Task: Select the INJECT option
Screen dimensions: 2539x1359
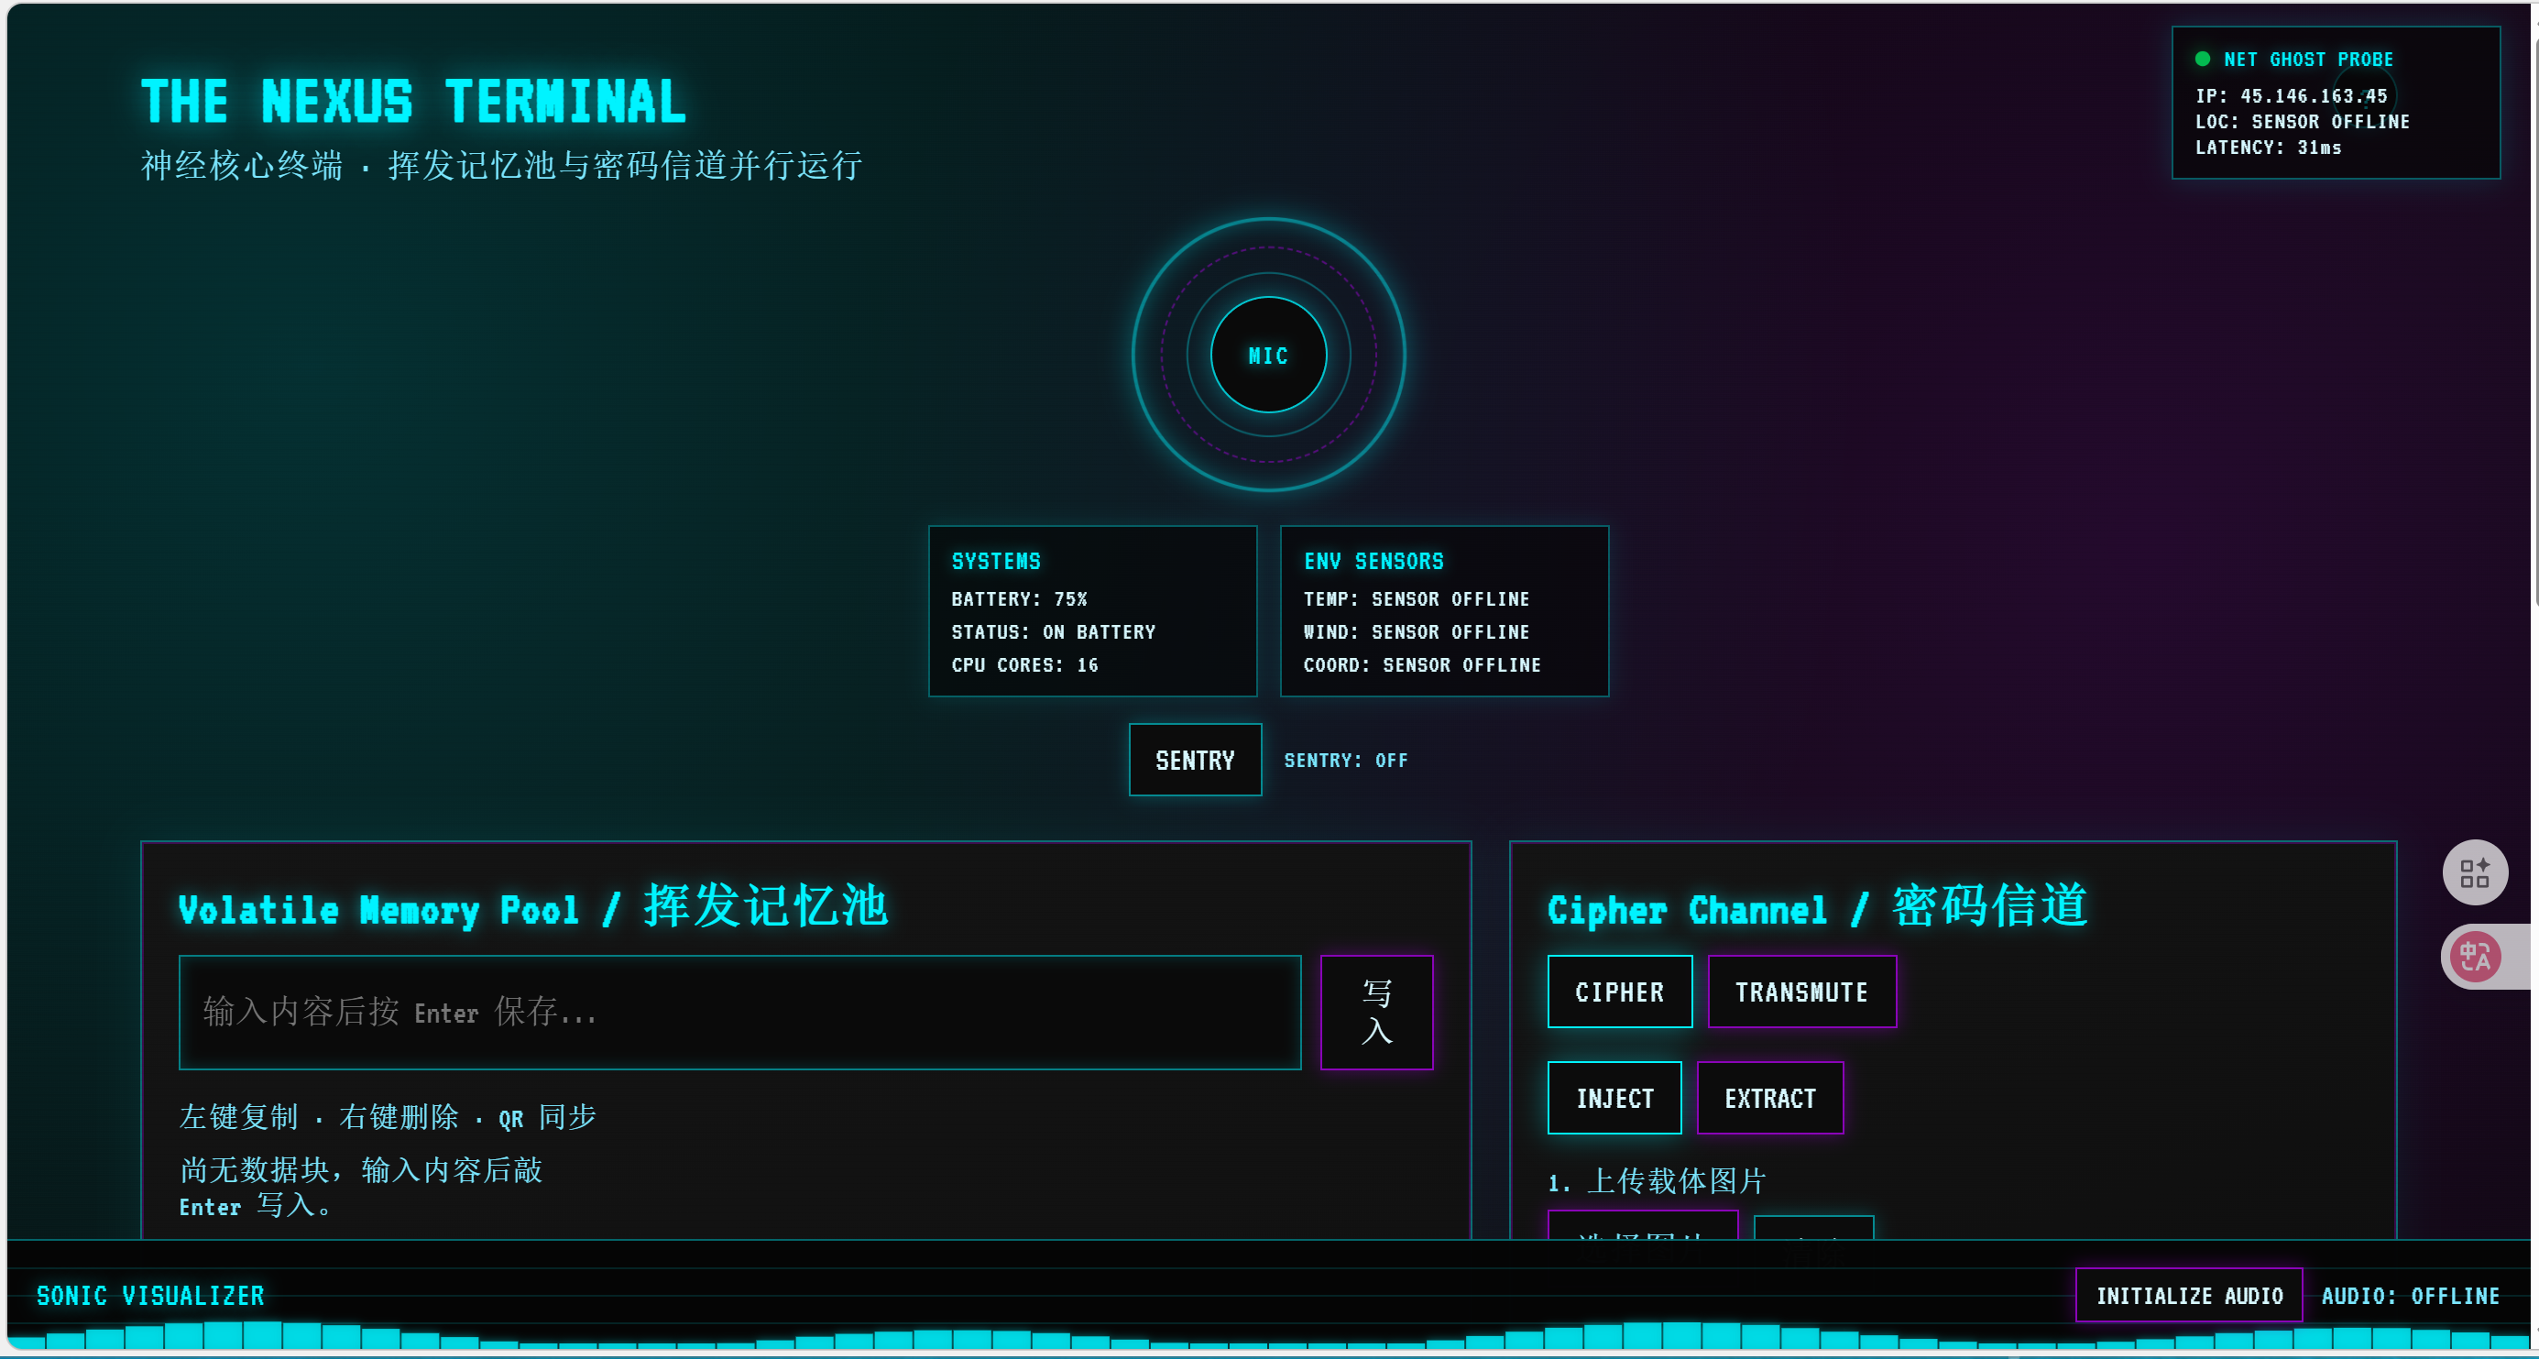Action: (x=1614, y=1098)
